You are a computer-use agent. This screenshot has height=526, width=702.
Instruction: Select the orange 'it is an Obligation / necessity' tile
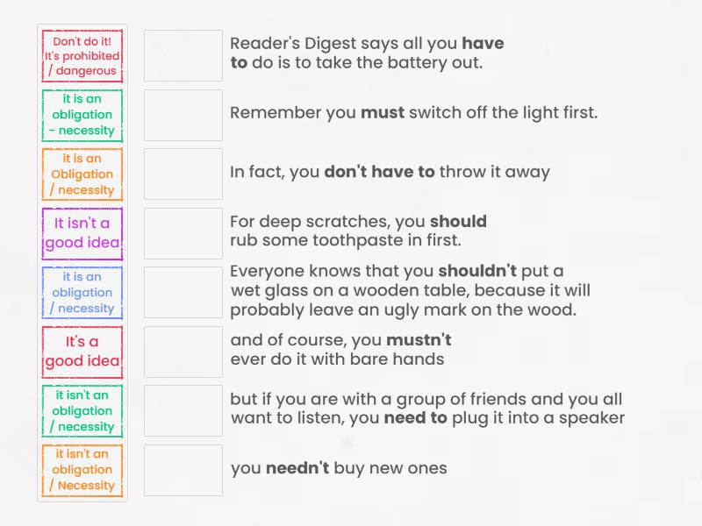point(82,174)
